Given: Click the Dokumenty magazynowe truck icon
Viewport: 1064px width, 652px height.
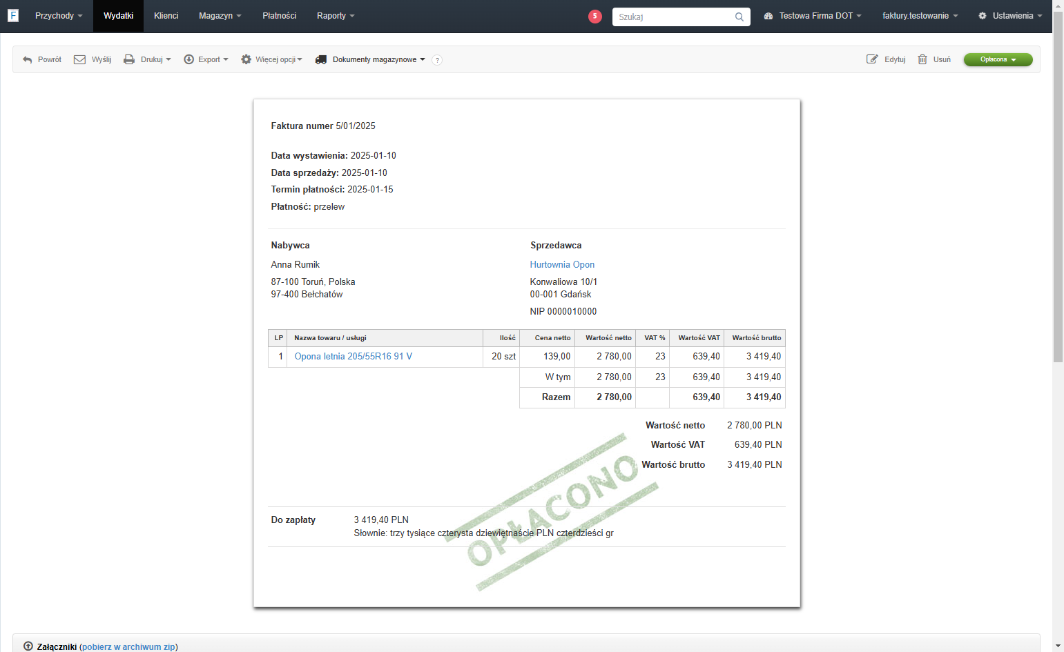Looking at the screenshot, I should 321,60.
